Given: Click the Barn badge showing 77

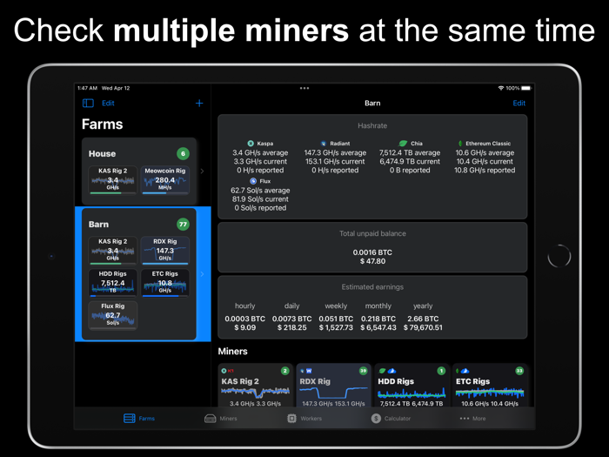Looking at the screenshot, I should pyautogui.click(x=183, y=225).
